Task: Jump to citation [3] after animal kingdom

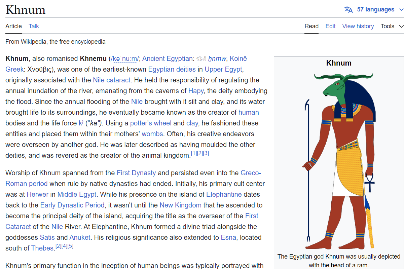Action: click(x=206, y=153)
